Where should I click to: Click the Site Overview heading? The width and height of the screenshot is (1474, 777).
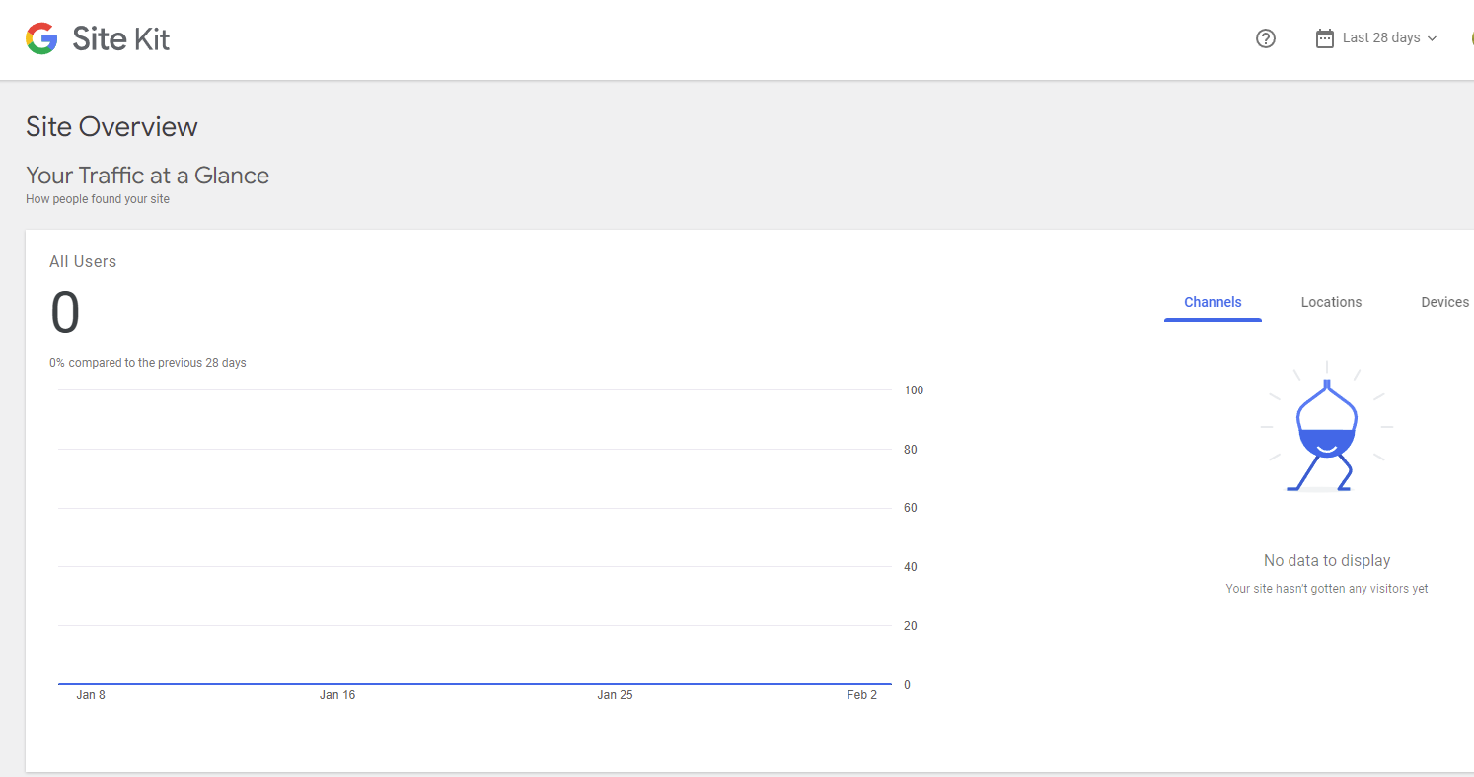coord(111,127)
